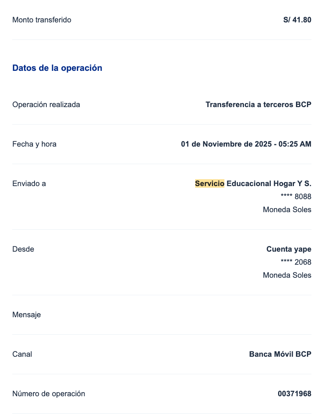
Task: Click the source account ending 2068
Action: (x=296, y=262)
